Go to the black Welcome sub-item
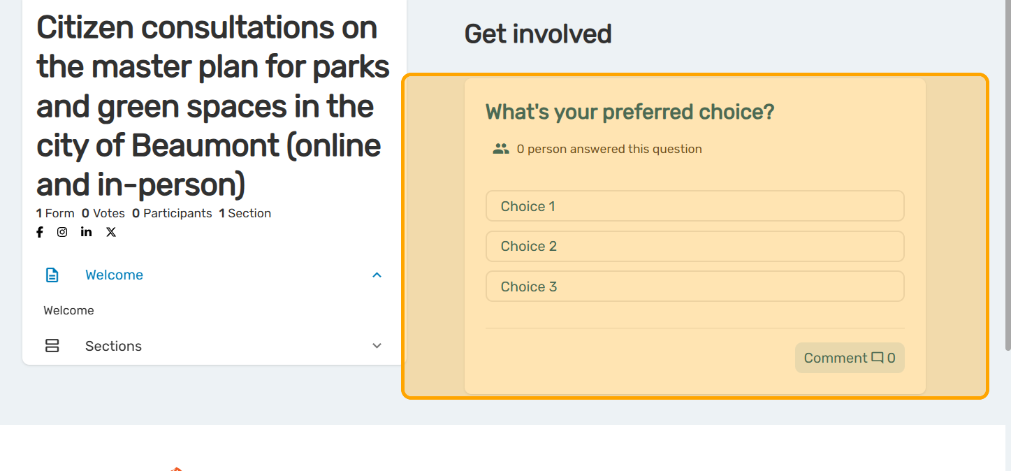 click(68, 310)
